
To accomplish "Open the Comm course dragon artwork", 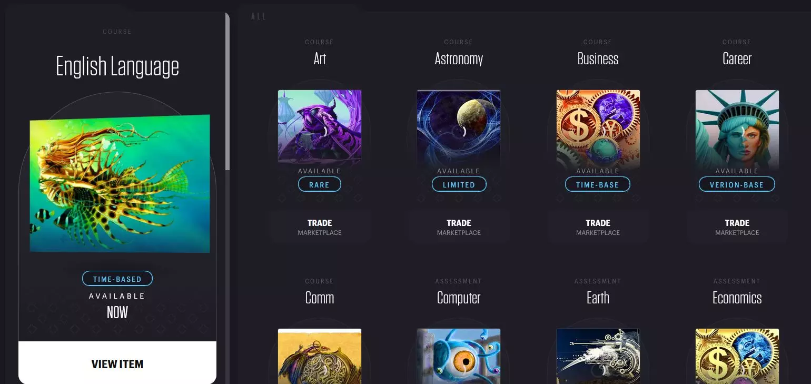I will 320,356.
